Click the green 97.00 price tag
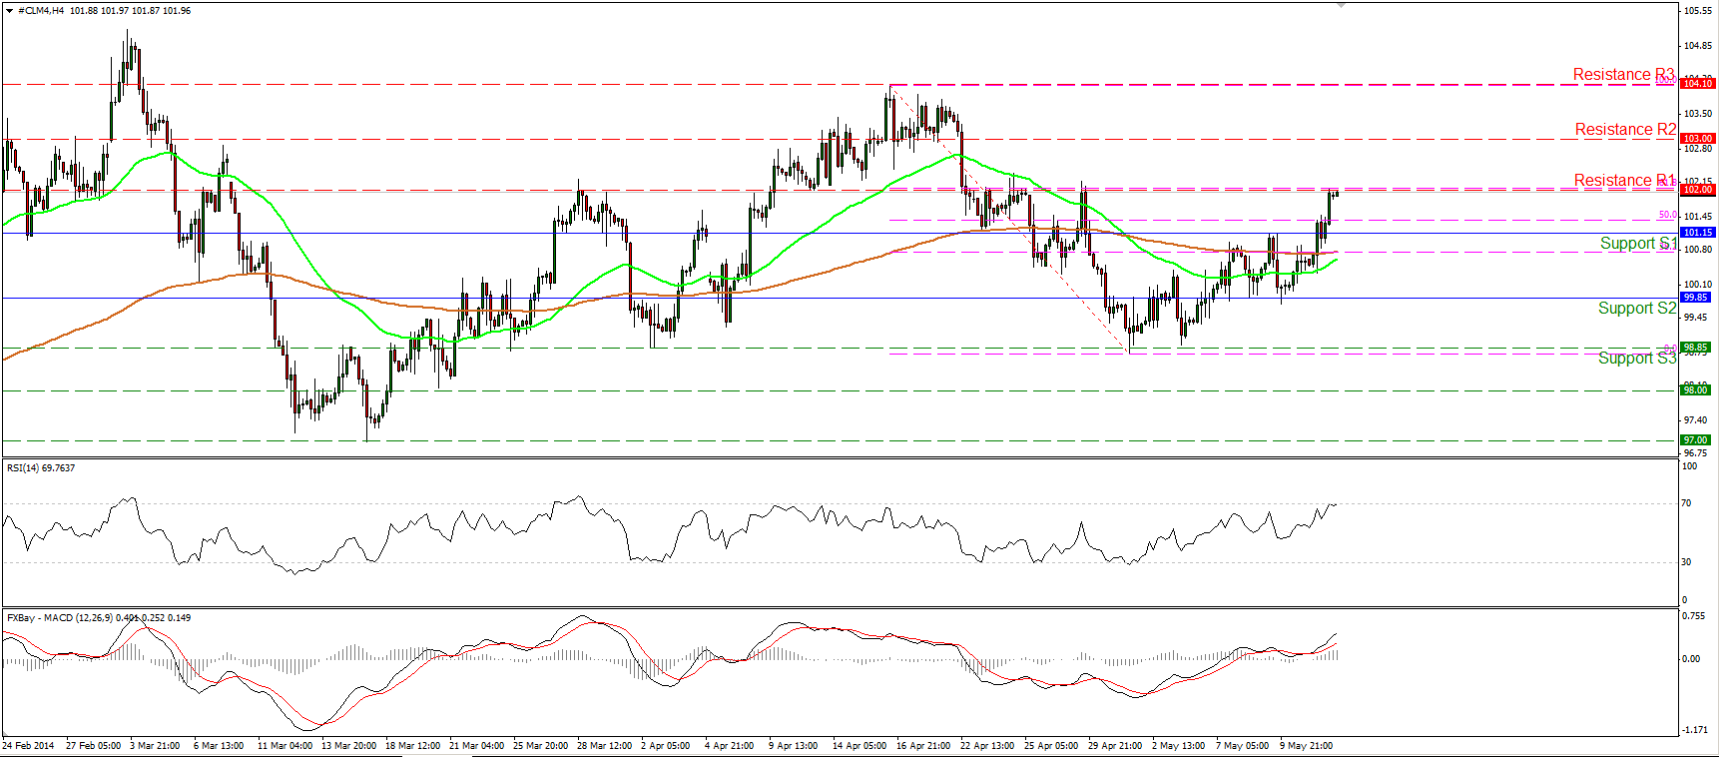Viewport: 1719px width, 757px height. (x=1695, y=440)
